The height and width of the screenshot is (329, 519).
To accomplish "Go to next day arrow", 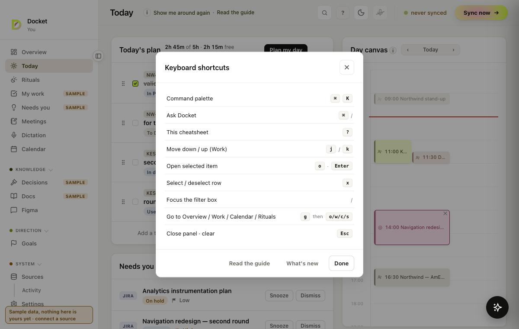I will pos(453,50).
